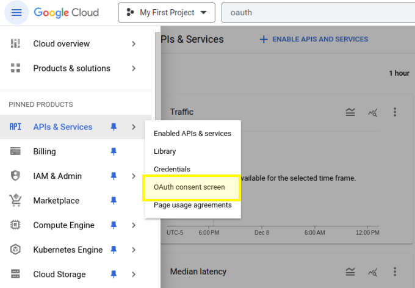Viewport: 415px width, 288px height.
Task: Open OAuth consent screen menu item
Action: (x=192, y=187)
